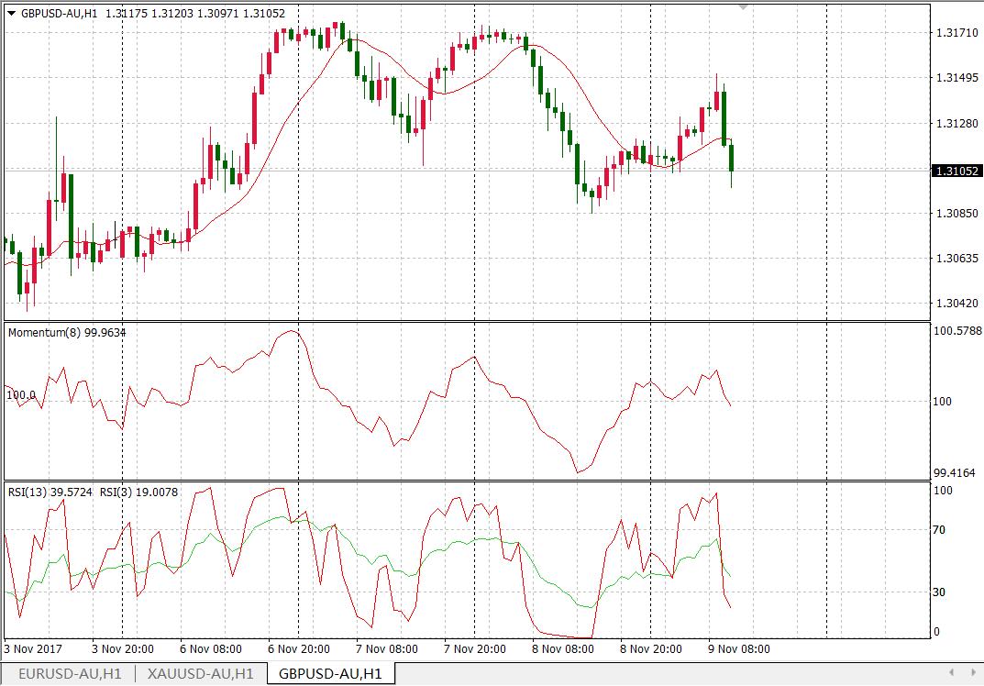
Task: Click the '6 Nov 20:00' time axis label
Action: (299, 649)
